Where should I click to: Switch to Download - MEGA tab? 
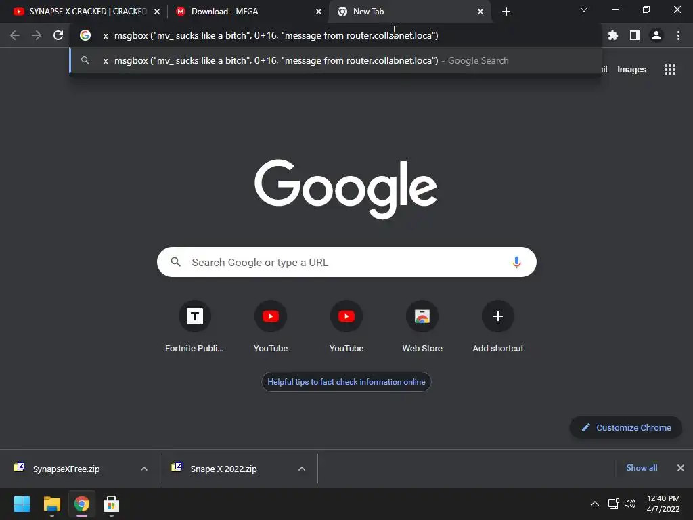point(248,12)
